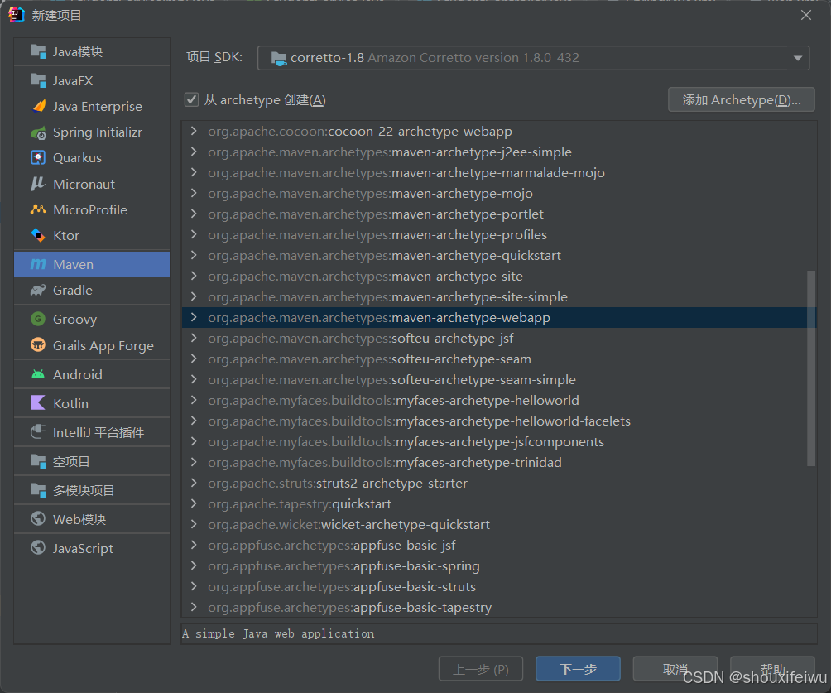Select the JavaScript project type label
This screenshot has height=693, width=831.
pyautogui.click(x=83, y=548)
